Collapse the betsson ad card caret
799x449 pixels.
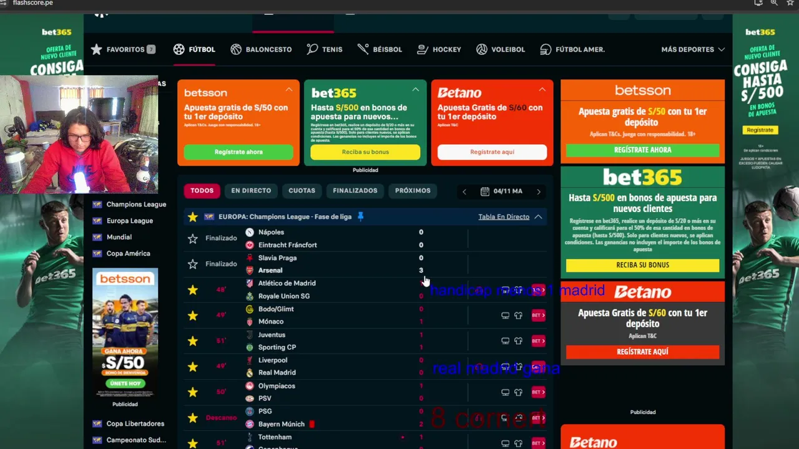pyautogui.click(x=289, y=90)
